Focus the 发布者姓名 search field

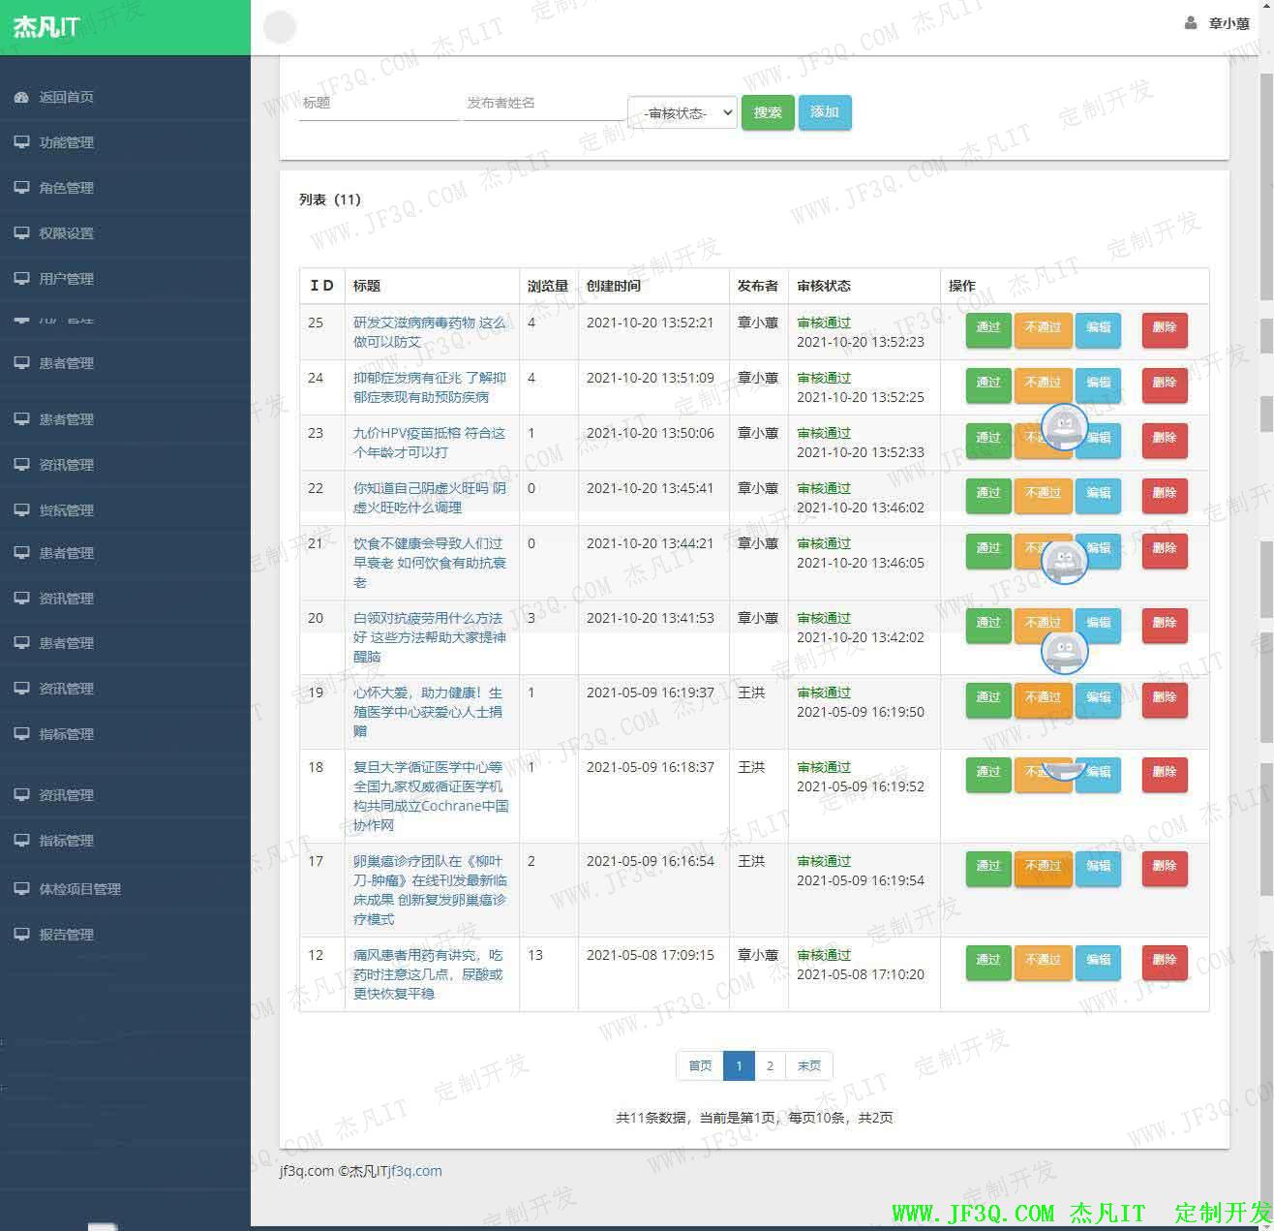[542, 104]
